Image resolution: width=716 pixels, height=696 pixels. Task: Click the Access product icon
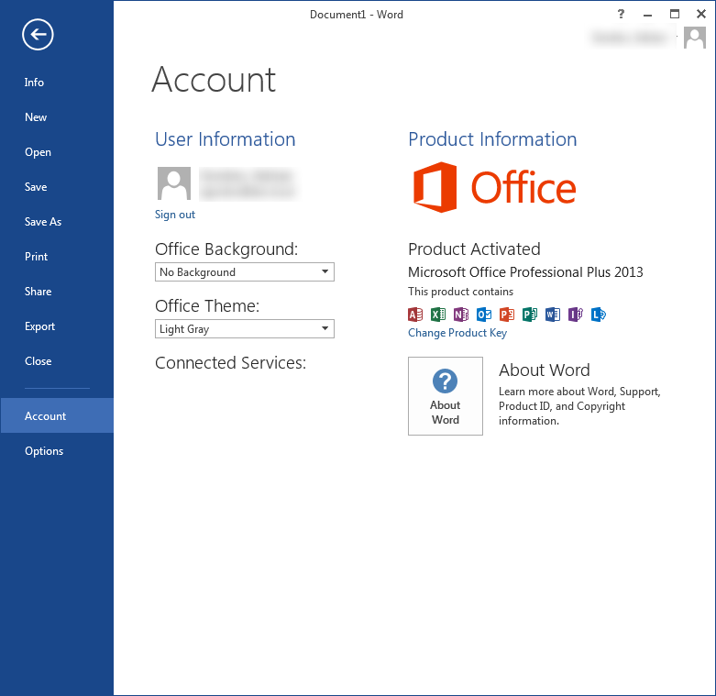415,315
